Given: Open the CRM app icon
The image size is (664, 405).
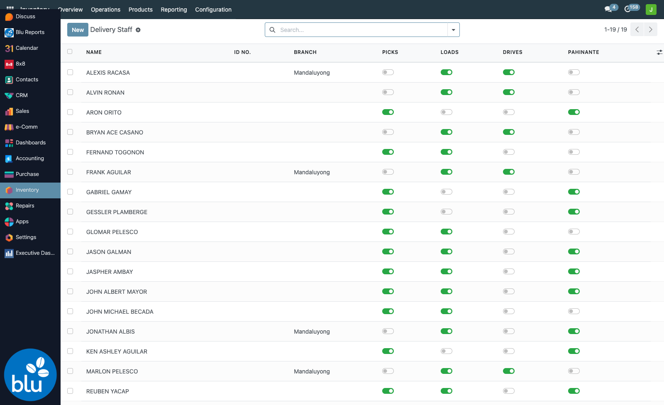Looking at the screenshot, I should coord(9,95).
